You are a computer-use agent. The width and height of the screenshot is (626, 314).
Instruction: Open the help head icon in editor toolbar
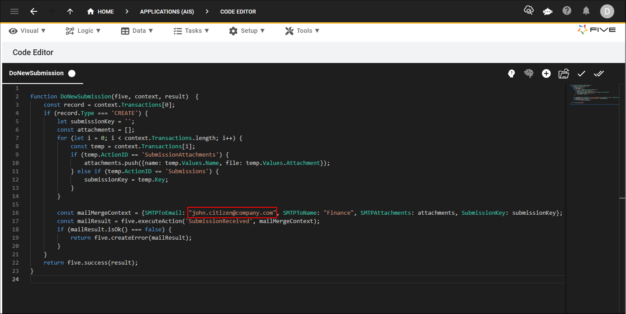pyautogui.click(x=511, y=73)
